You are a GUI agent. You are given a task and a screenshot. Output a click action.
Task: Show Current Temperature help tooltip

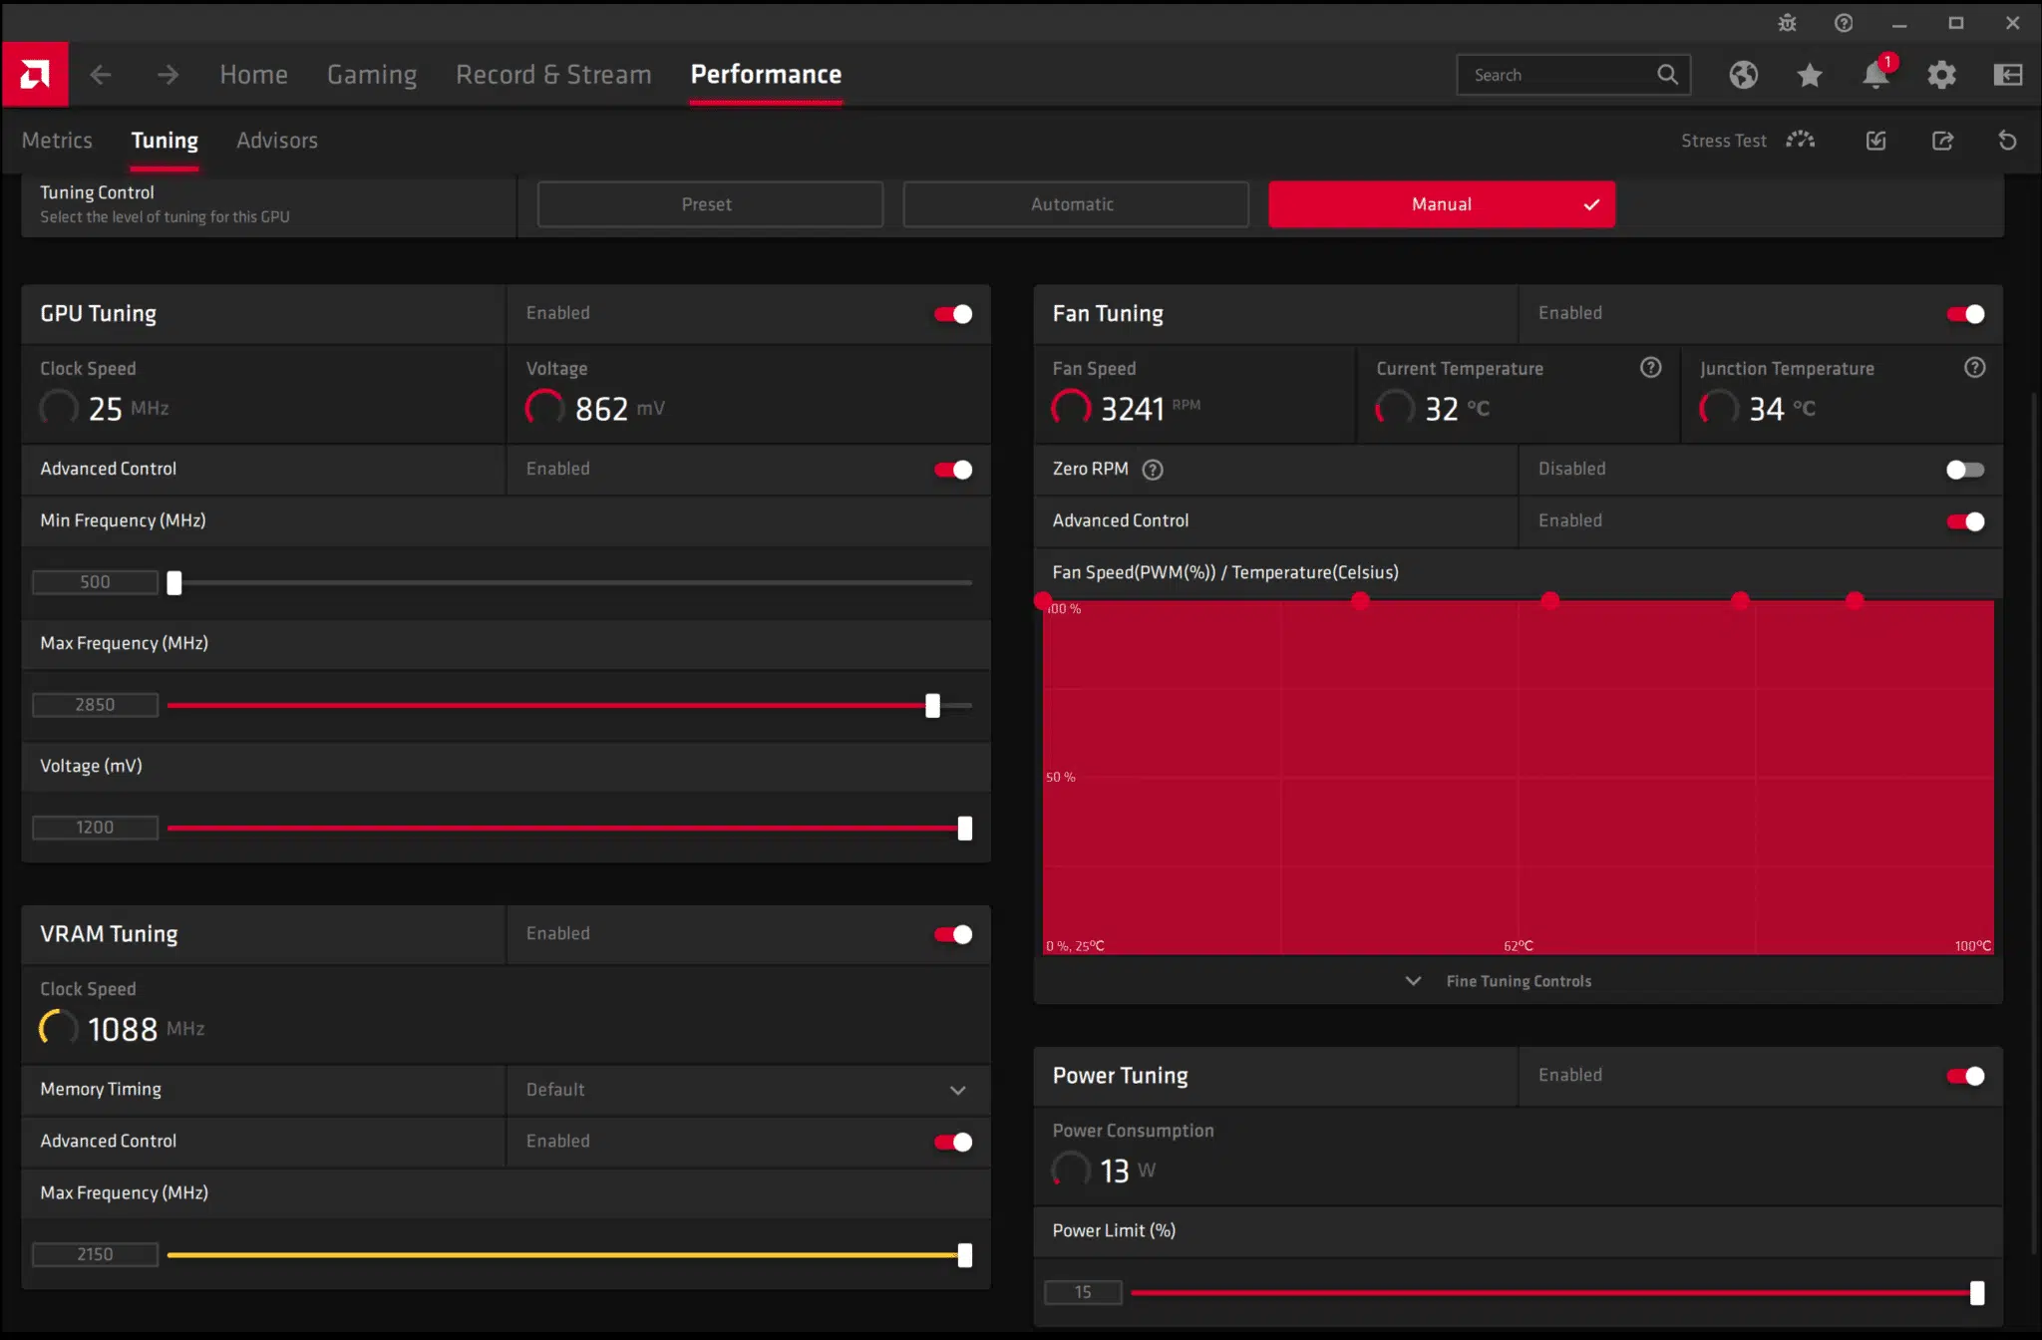point(1650,368)
